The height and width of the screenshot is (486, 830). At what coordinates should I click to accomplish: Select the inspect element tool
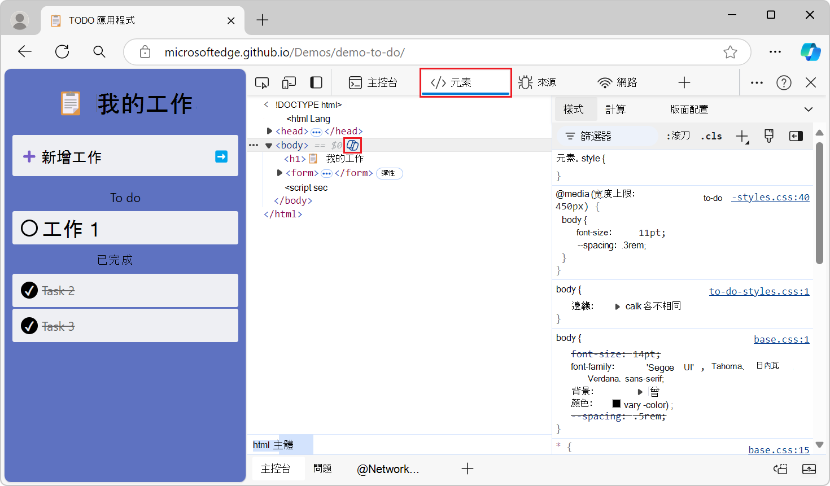pos(261,82)
